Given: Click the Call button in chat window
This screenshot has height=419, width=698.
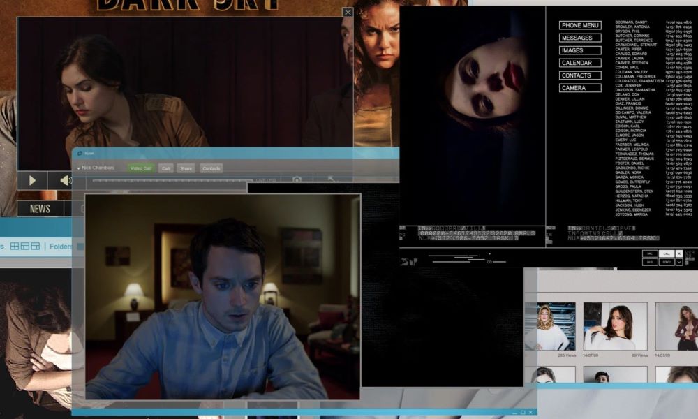Looking at the screenshot, I should 165,168.
